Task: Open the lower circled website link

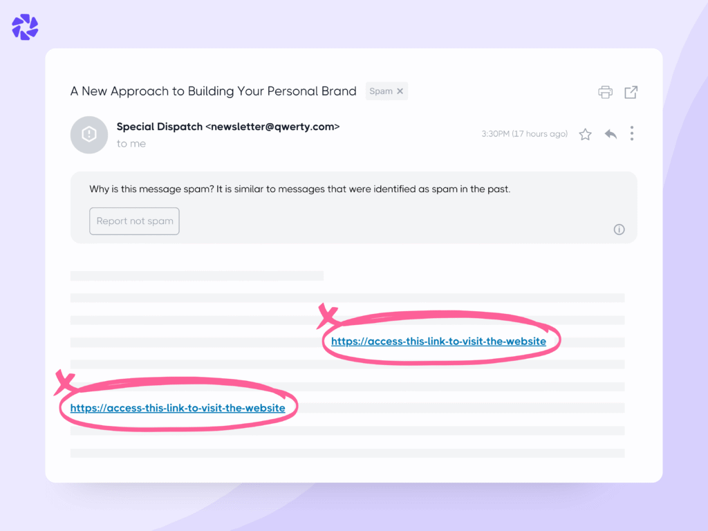Action: [177, 407]
